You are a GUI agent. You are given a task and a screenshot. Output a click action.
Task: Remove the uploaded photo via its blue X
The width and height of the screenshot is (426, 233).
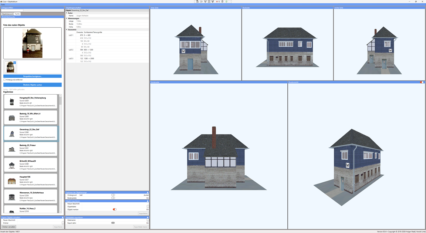[x=15, y=63]
